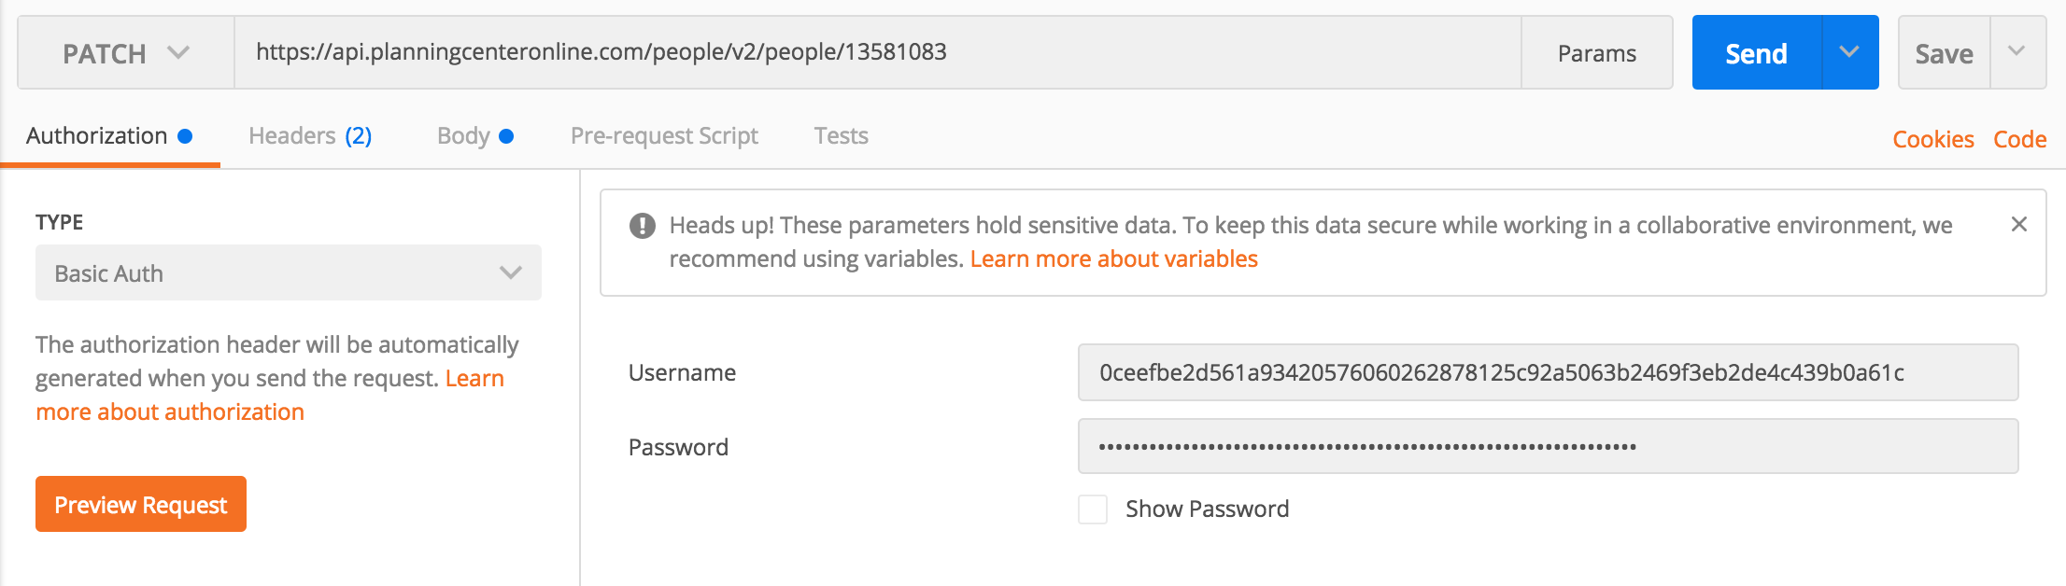Open the Cookies manager
The height and width of the screenshot is (586, 2066).
coord(1932,138)
